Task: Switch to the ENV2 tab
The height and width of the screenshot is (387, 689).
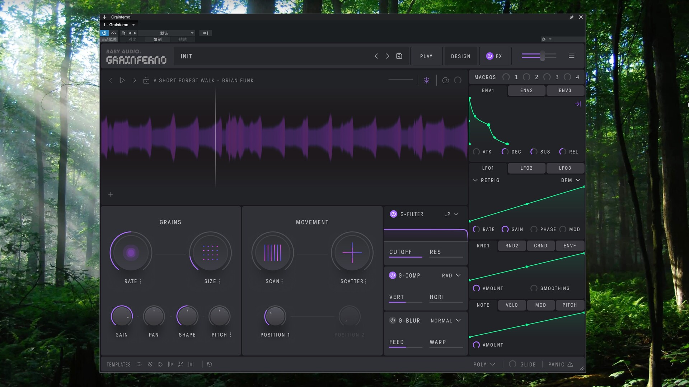Action: pyautogui.click(x=526, y=91)
